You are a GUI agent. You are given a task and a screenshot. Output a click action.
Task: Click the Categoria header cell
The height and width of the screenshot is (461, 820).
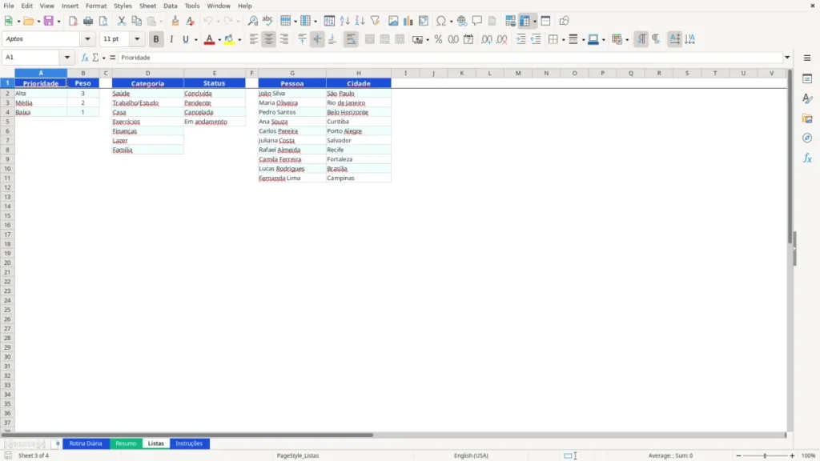pyautogui.click(x=147, y=83)
